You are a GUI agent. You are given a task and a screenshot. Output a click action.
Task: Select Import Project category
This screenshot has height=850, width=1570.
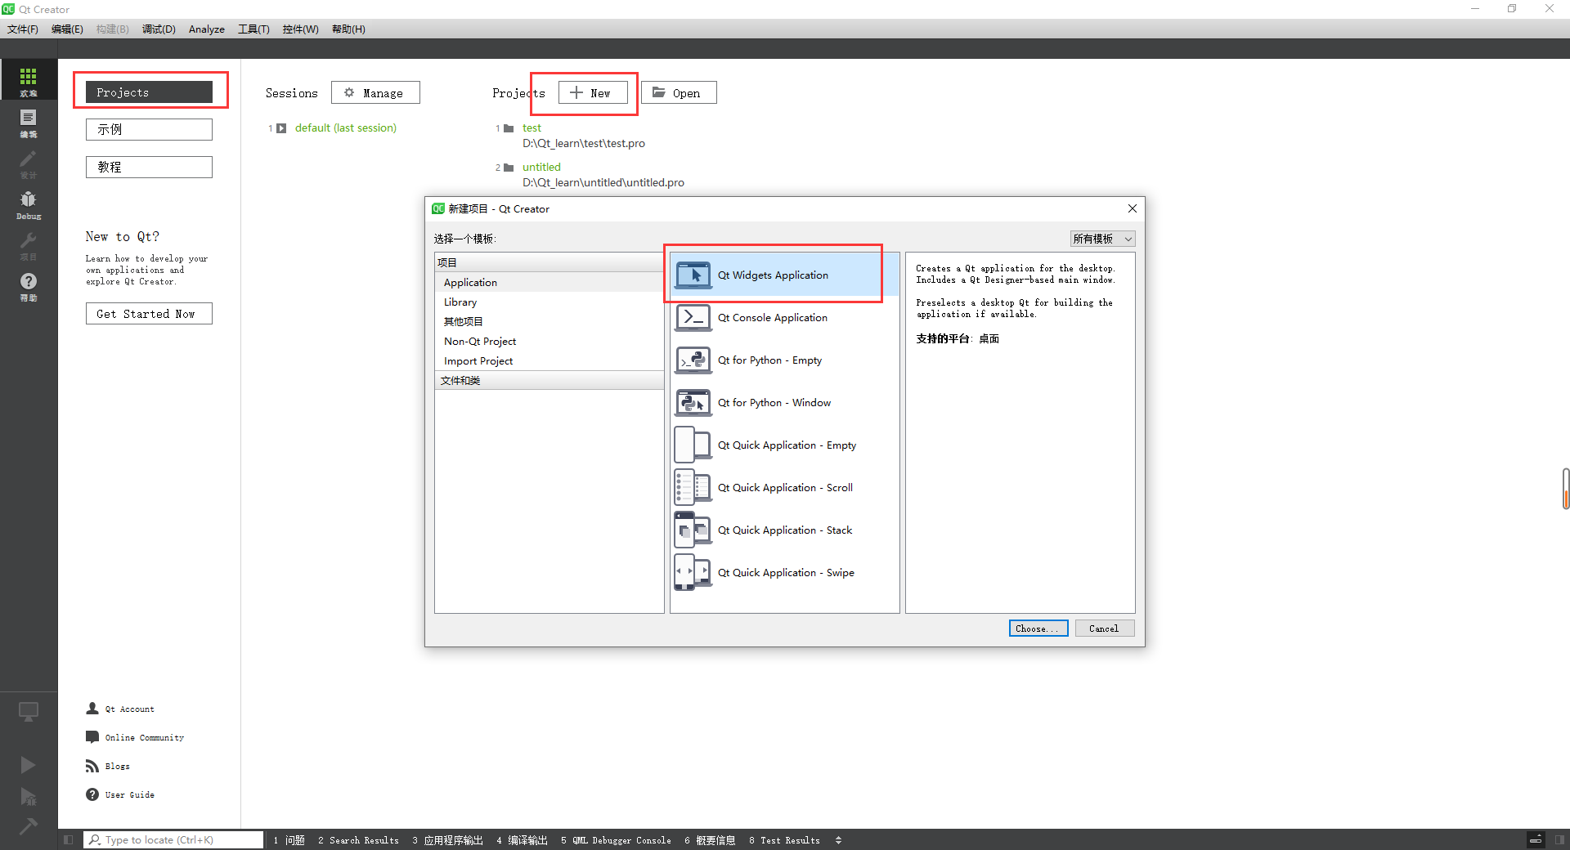coord(549,360)
